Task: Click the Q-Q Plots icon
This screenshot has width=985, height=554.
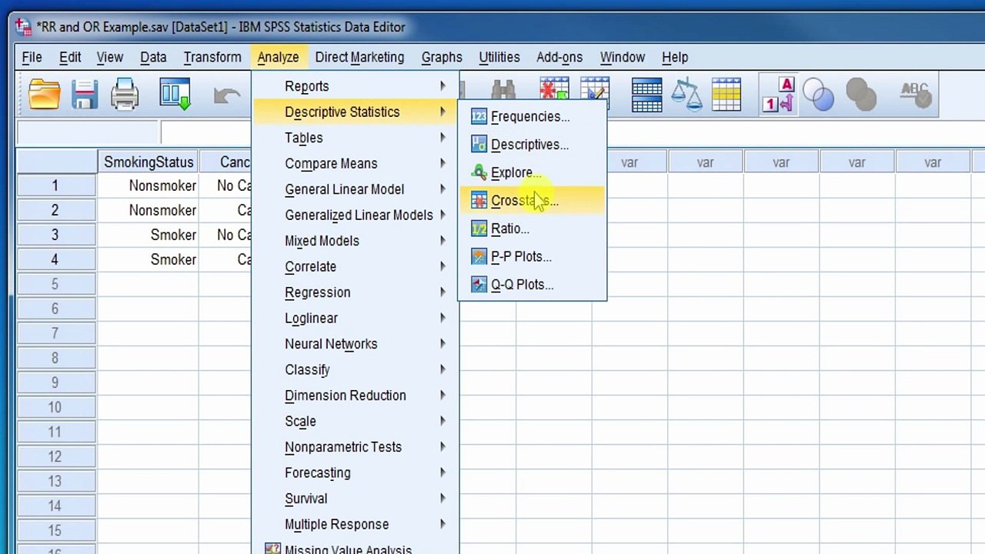Action: click(479, 285)
